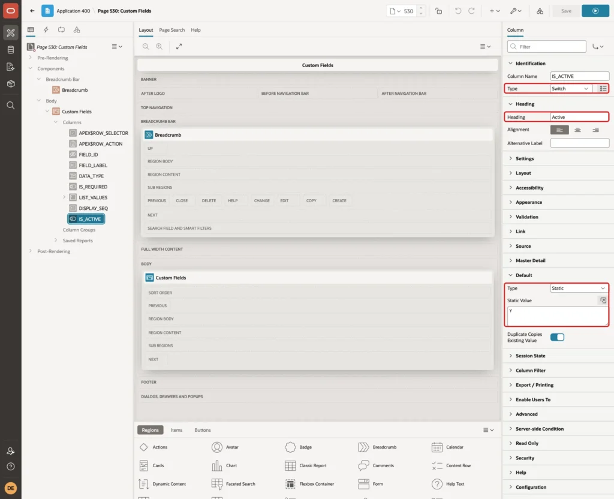This screenshot has height=499, width=614.
Task: Click the Breadcrumb region icon in gallery
Action: (x=363, y=447)
